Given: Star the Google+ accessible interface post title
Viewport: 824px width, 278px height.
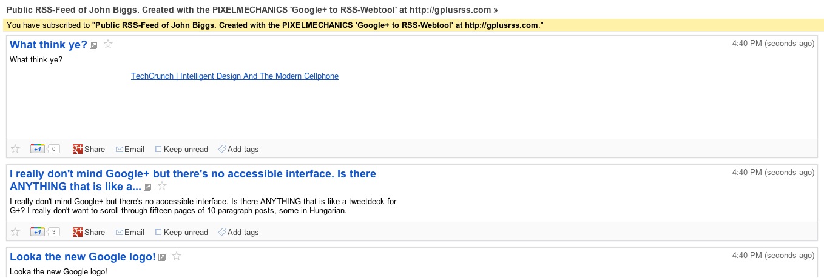Looking at the screenshot, I should click(x=162, y=187).
